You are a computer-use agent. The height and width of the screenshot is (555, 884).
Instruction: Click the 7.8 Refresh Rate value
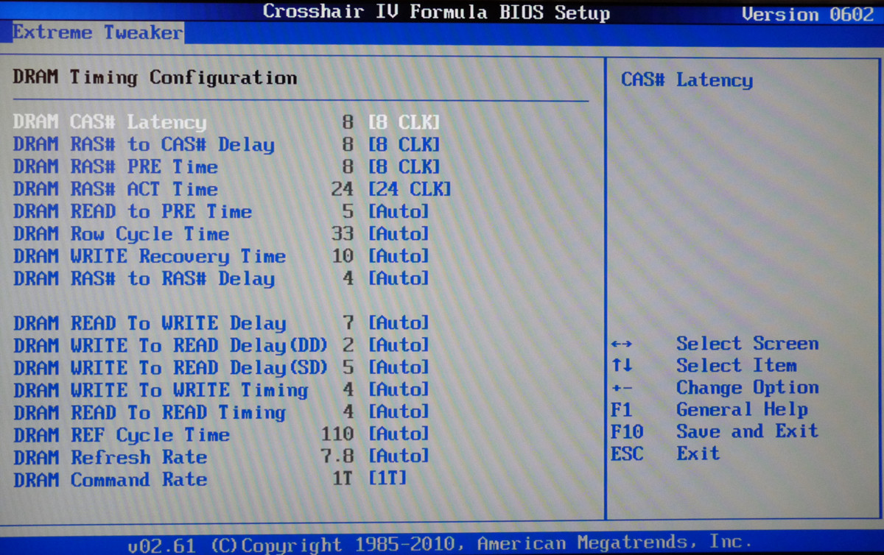(x=337, y=457)
